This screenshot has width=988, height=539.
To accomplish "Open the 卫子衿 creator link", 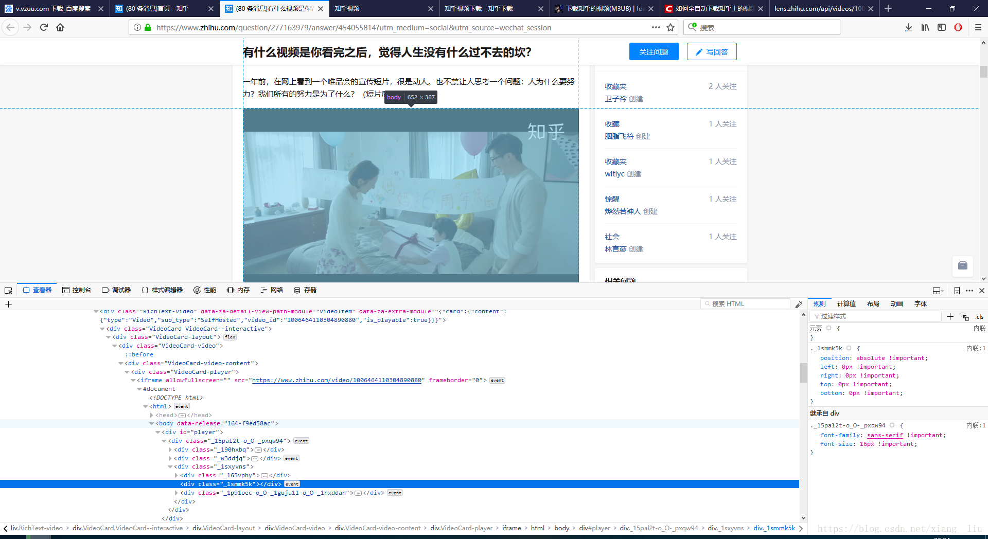I will click(616, 99).
